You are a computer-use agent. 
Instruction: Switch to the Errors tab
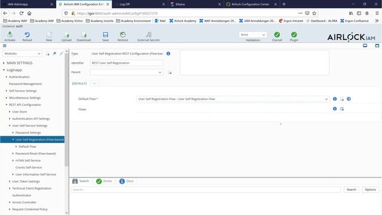click(104, 181)
